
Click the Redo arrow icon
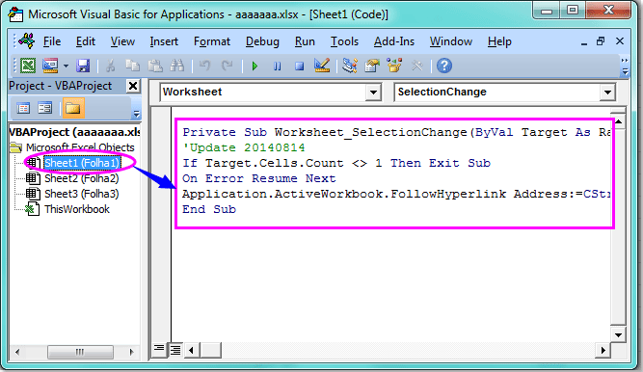[x=227, y=66]
